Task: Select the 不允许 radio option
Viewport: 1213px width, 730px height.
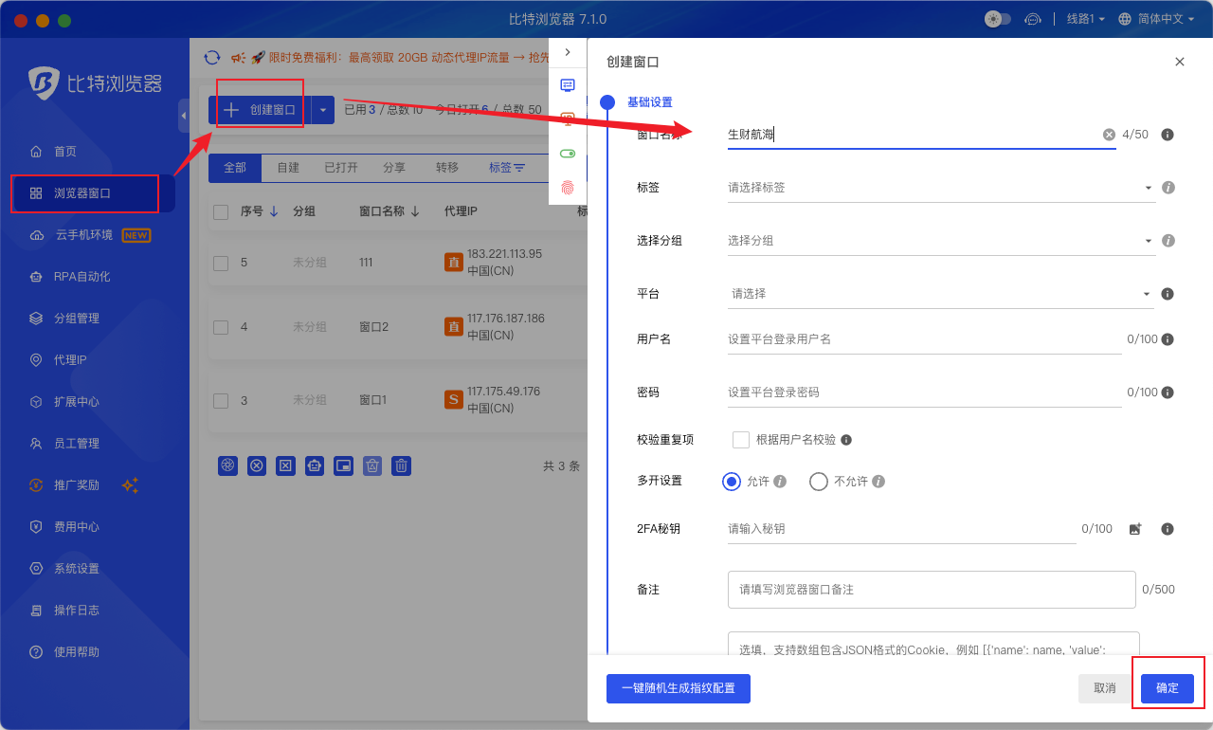Action: (x=819, y=482)
